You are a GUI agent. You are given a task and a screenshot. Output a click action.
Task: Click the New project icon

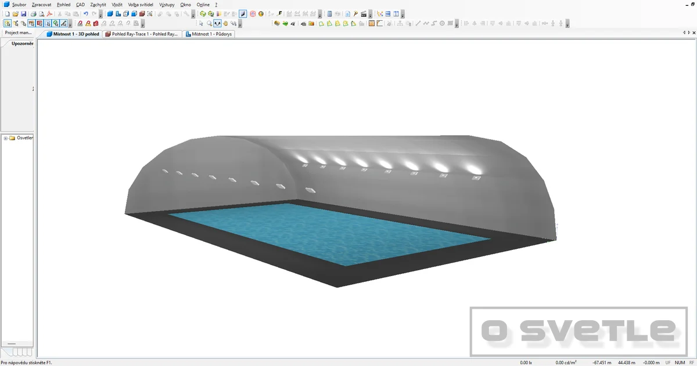pos(7,13)
